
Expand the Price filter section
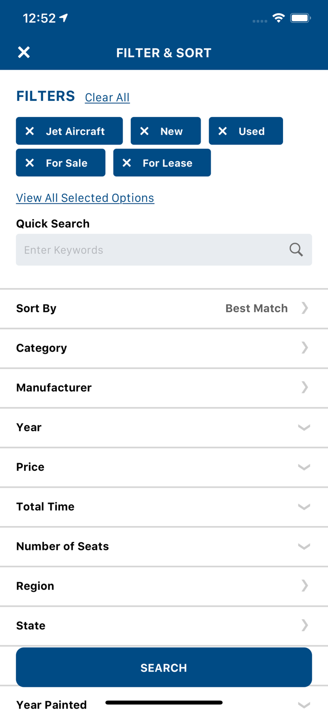(x=164, y=467)
